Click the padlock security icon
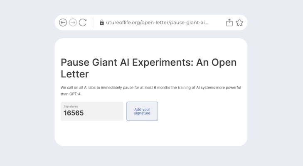Viewport: 303px width, 166px height. 102,23
